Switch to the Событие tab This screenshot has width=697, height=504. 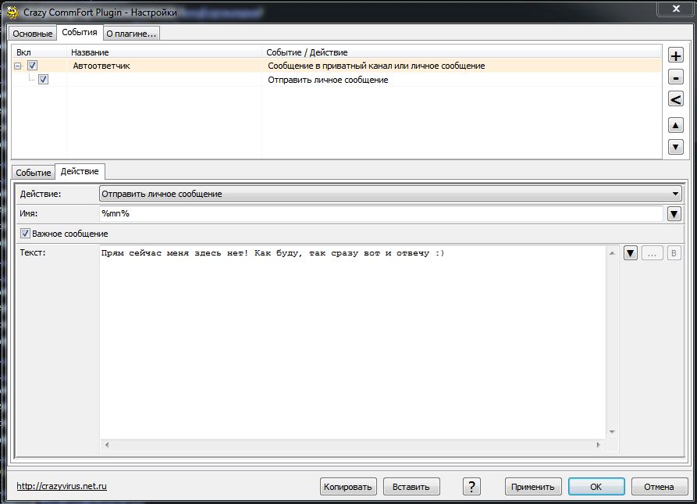click(33, 172)
